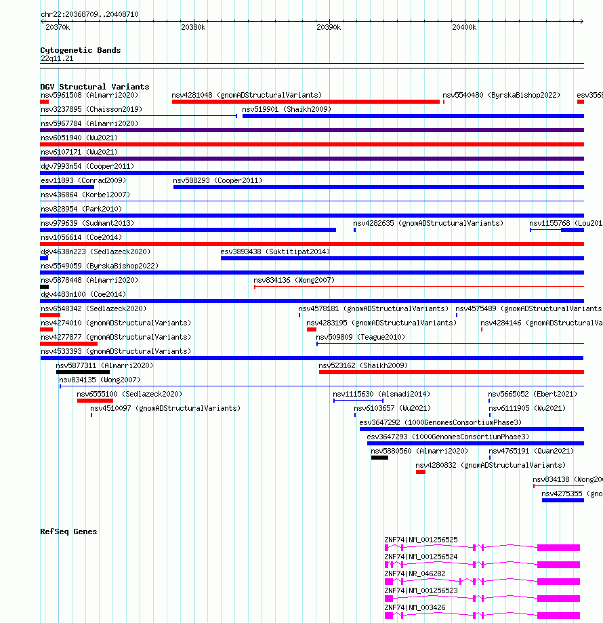Click label nsv6051940 (Wu2021)
This screenshot has height=623, width=603.
(79, 138)
